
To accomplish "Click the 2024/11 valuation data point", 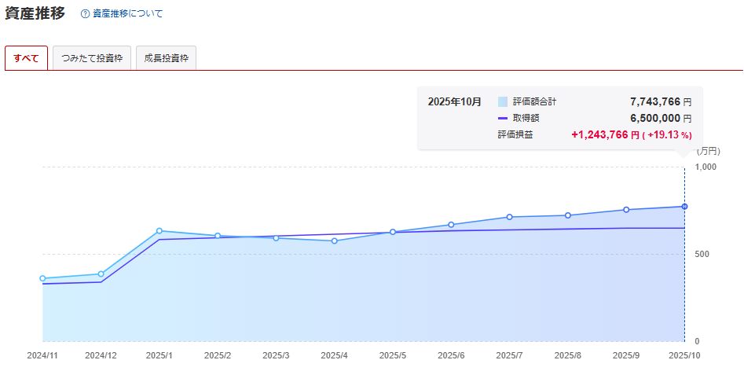I will point(42,278).
